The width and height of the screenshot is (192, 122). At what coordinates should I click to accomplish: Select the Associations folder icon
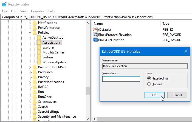click(39, 42)
